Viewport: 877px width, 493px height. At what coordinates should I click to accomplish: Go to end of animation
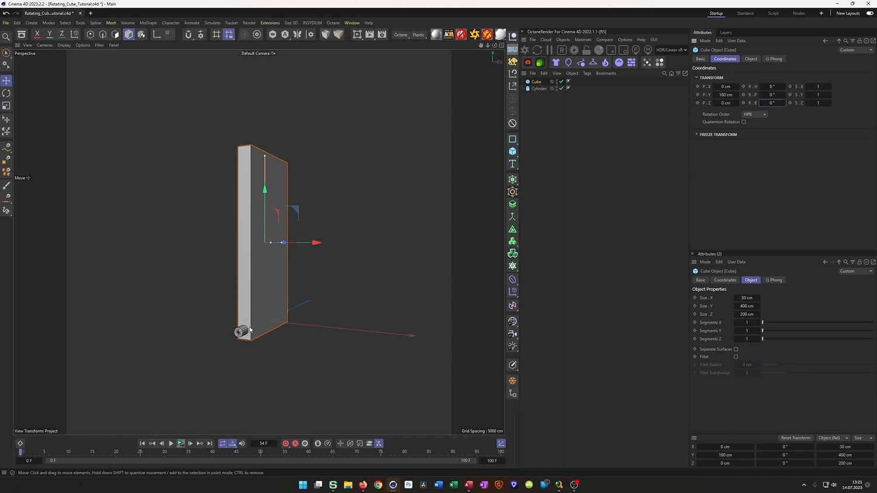tap(210, 443)
